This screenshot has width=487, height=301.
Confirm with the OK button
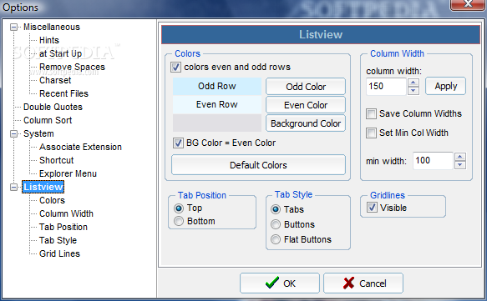[x=280, y=283]
